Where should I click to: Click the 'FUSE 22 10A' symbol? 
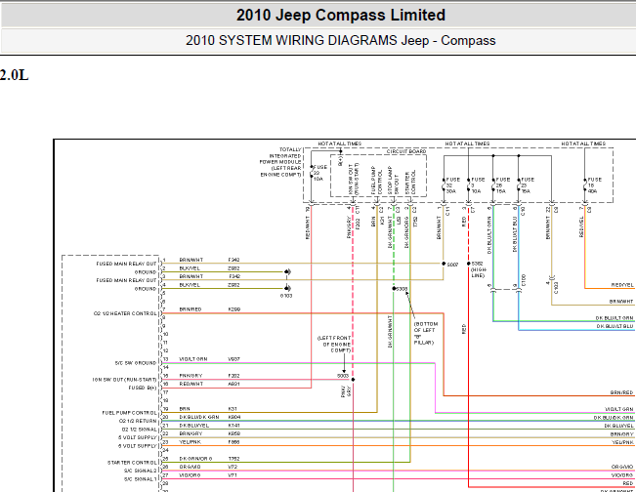pyautogui.click(x=318, y=173)
